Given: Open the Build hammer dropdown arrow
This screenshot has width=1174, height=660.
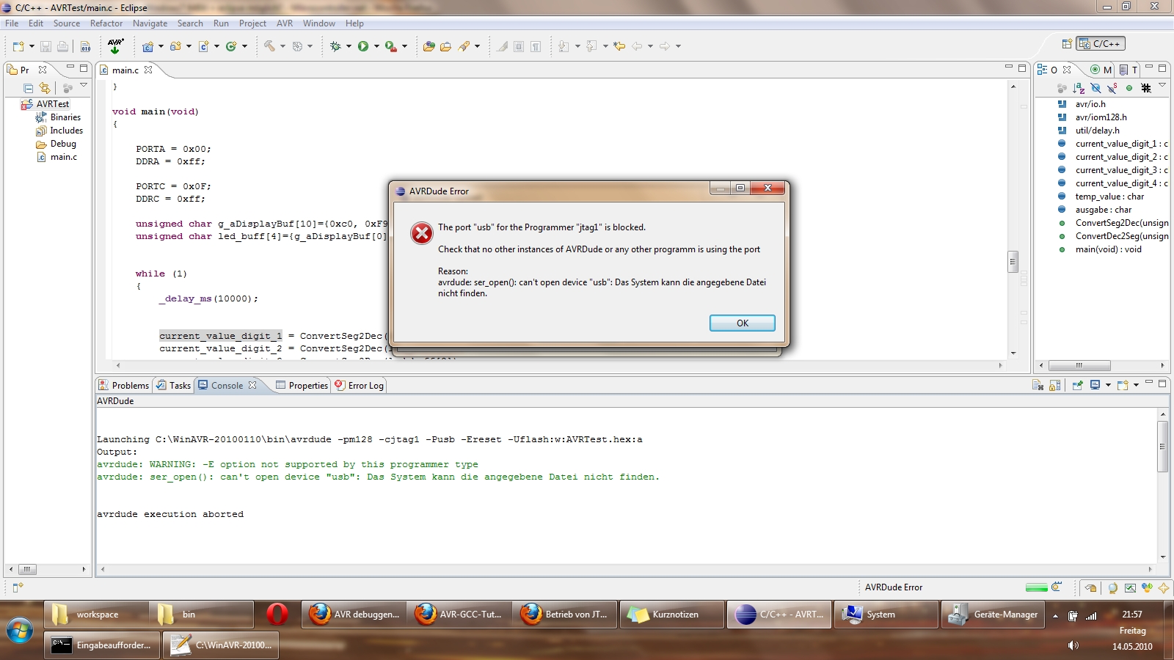Looking at the screenshot, I should [x=282, y=46].
